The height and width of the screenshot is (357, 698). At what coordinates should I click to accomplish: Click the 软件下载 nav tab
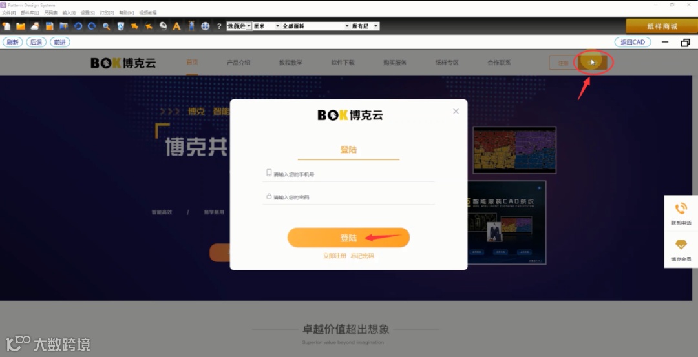point(343,63)
